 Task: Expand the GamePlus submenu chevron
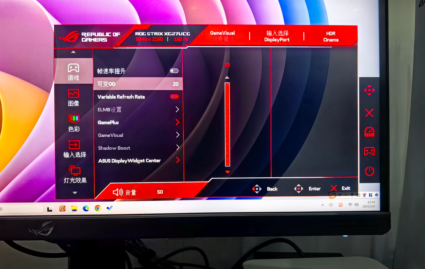point(177,122)
